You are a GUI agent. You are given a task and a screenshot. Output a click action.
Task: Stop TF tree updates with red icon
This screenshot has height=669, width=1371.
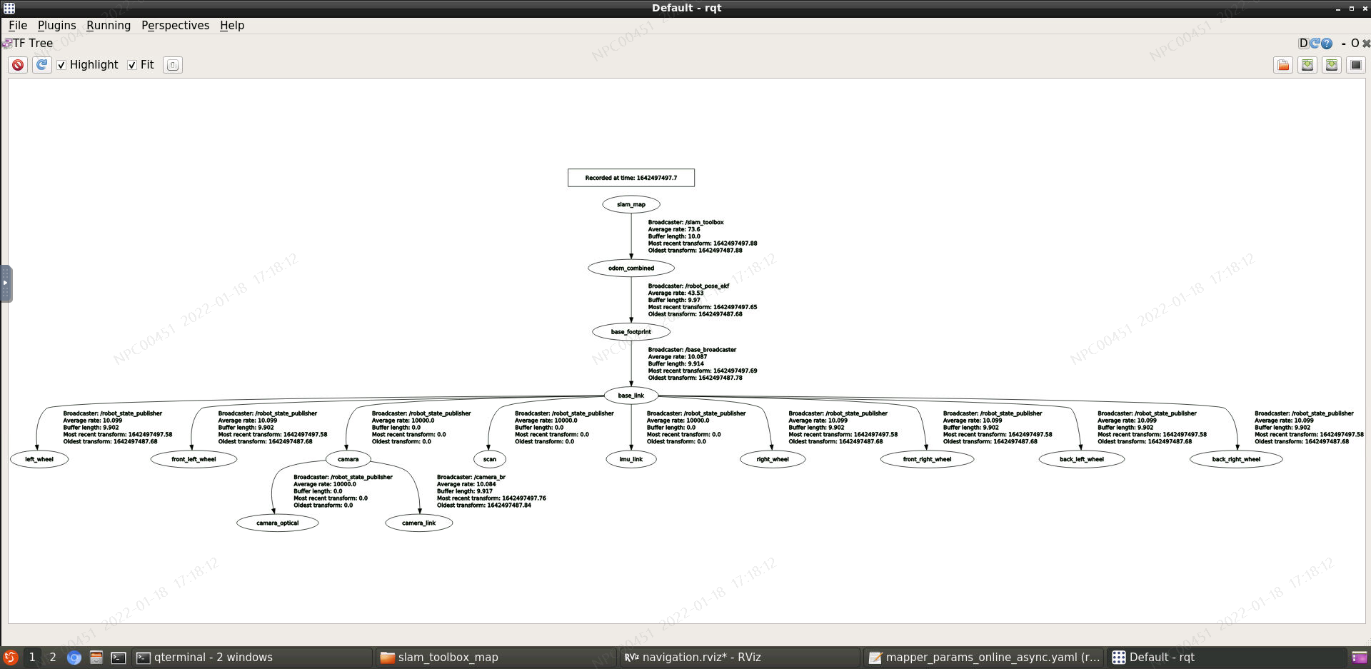click(x=18, y=64)
